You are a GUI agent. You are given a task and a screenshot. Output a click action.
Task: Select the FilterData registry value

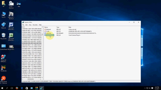point(49,33)
